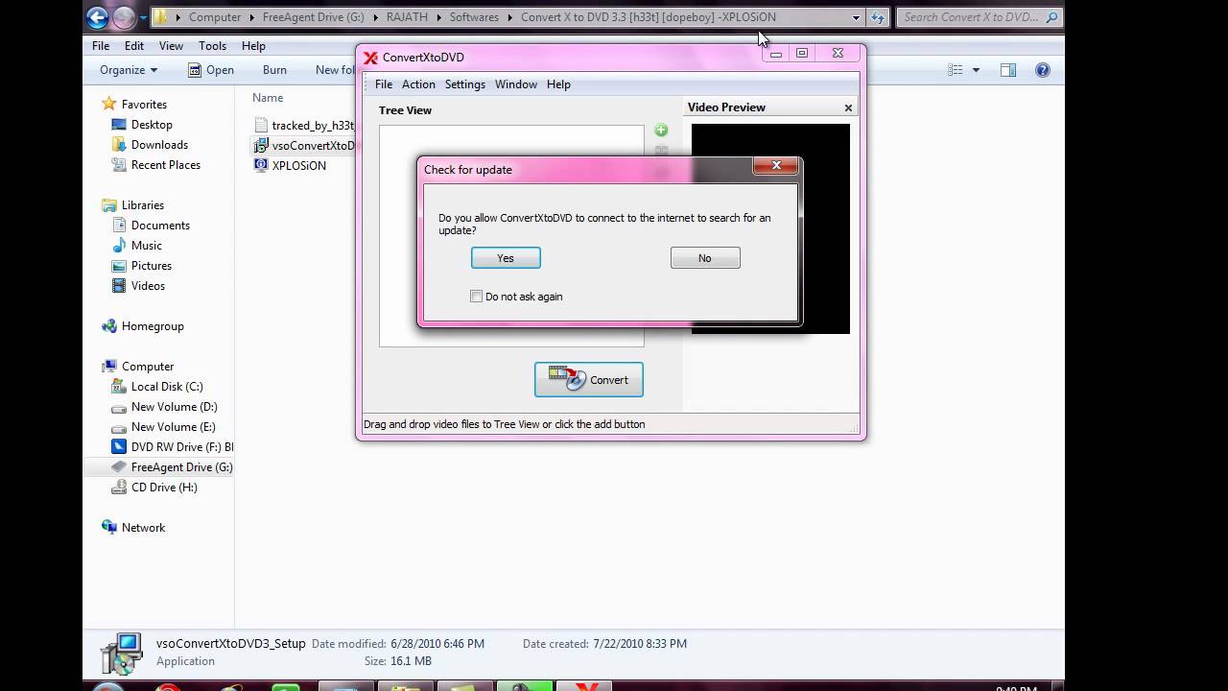Select Computer in navigation pane

pyautogui.click(x=148, y=367)
